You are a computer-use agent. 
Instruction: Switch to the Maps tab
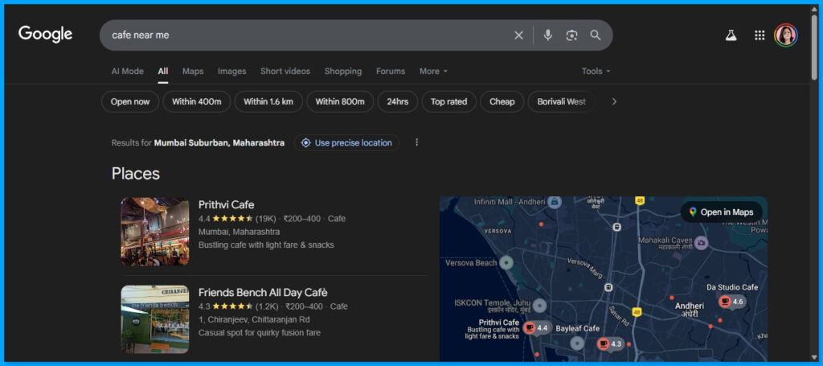point(193,71)
